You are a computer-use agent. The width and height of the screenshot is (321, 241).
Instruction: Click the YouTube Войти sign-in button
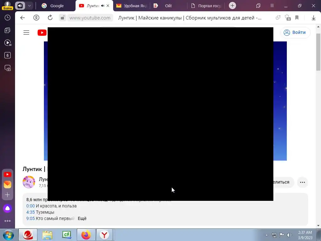pyautogui.click(x=295, y=32)
